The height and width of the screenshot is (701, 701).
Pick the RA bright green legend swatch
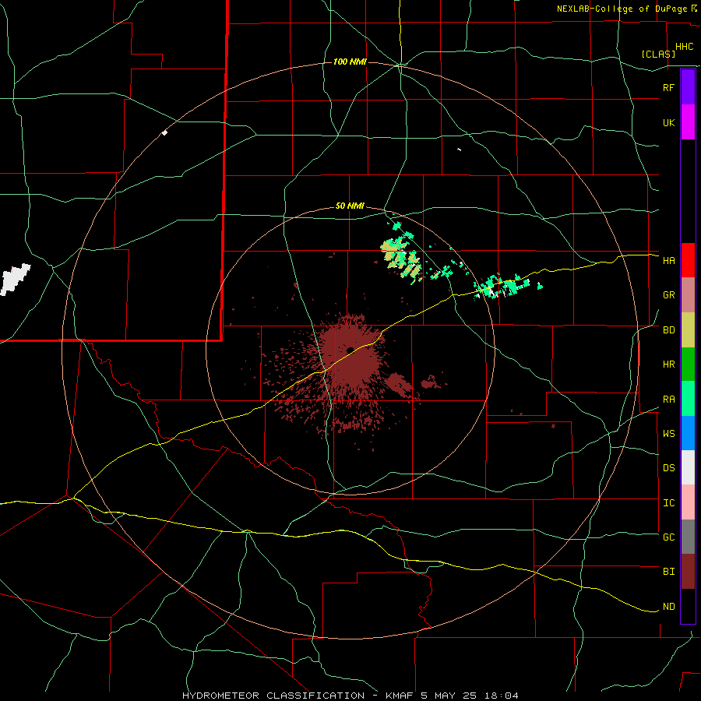click(x=688, y=399)
